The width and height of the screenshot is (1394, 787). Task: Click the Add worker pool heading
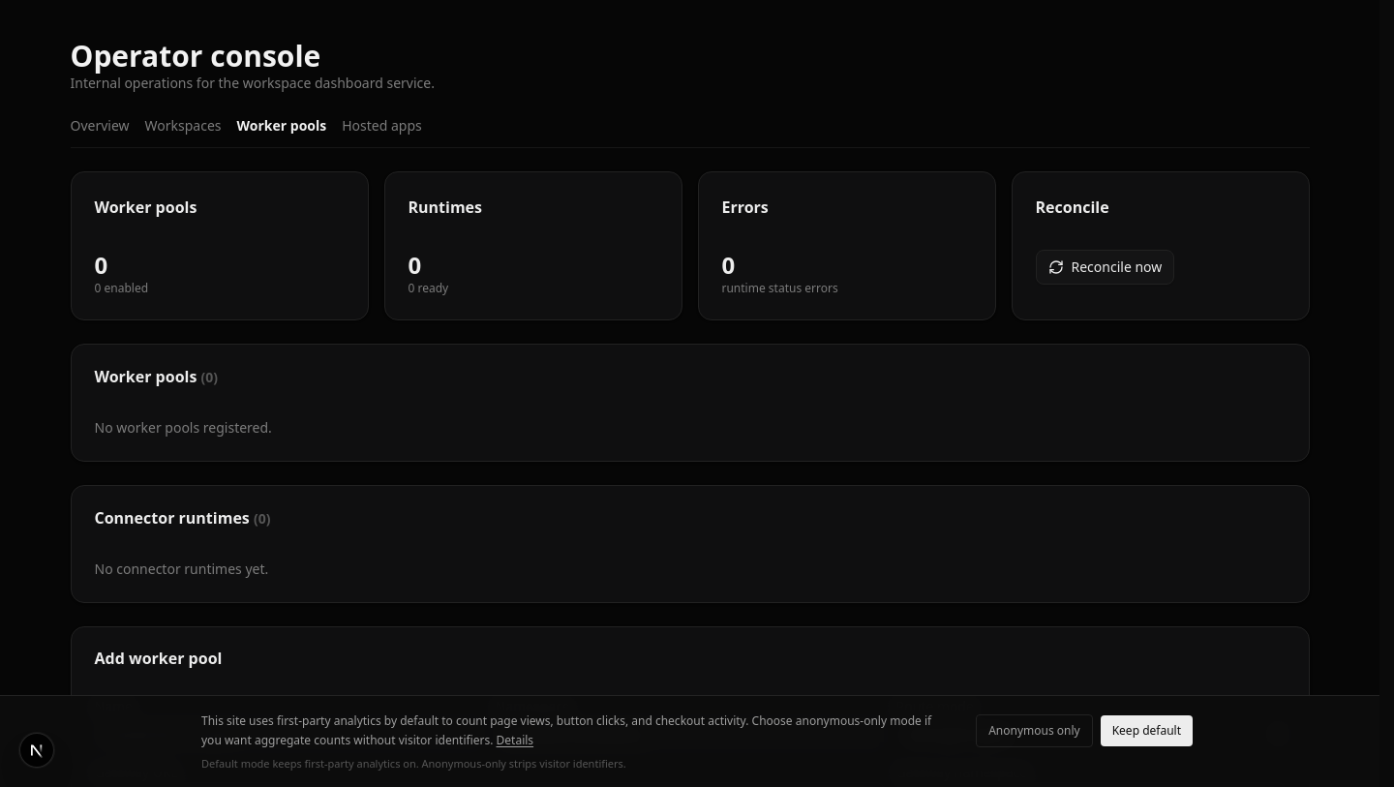click(x=158, y=658)
